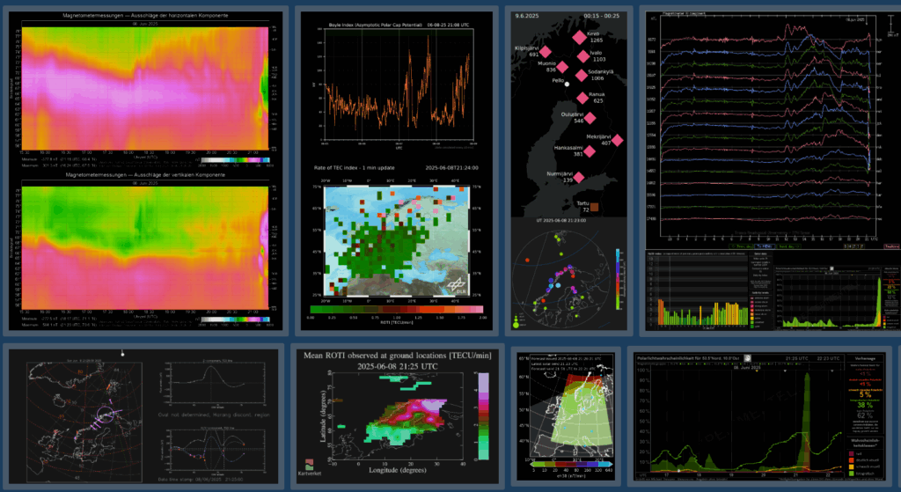901x492 pixels.
Task: Click the Next day button
Action: (788, 246)
